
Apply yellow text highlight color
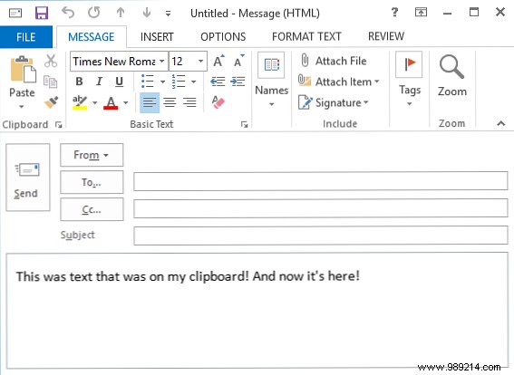pos(80,102)
